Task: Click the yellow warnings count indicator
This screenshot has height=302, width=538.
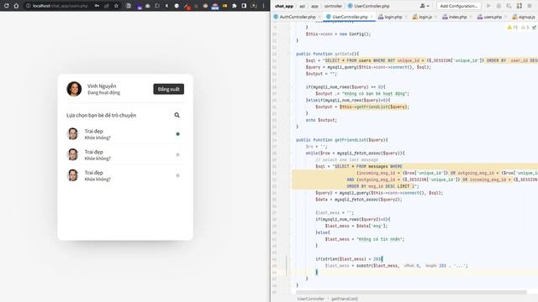Action: 512,28
